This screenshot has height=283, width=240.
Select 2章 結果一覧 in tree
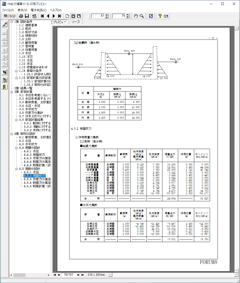[23, 88]
